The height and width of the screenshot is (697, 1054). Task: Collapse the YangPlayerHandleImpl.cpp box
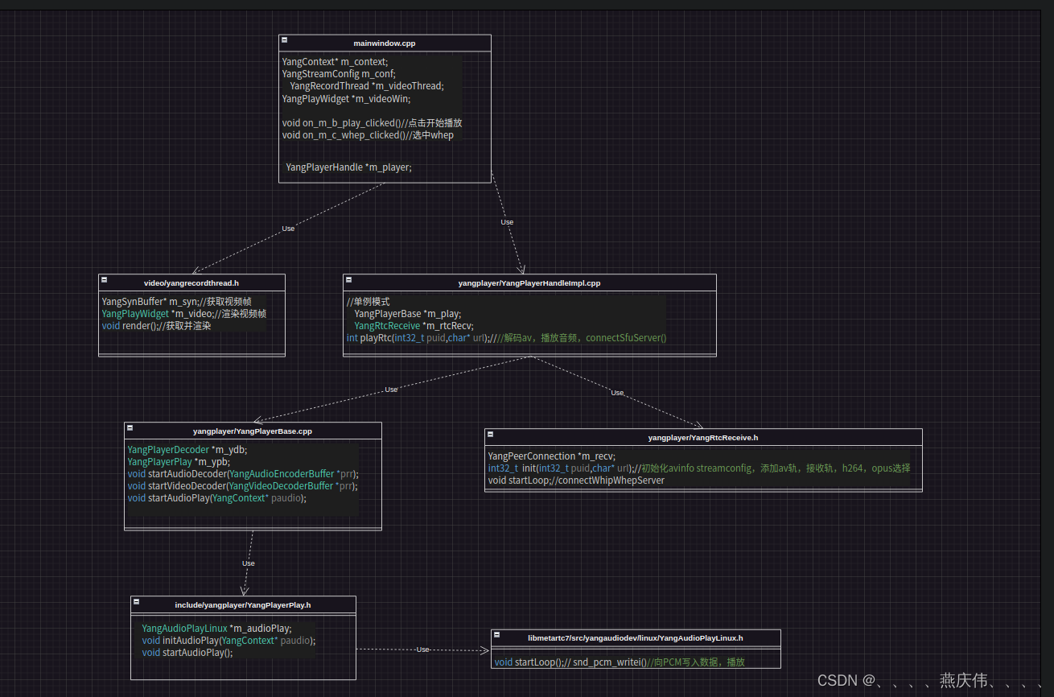(x=348, y=279)
